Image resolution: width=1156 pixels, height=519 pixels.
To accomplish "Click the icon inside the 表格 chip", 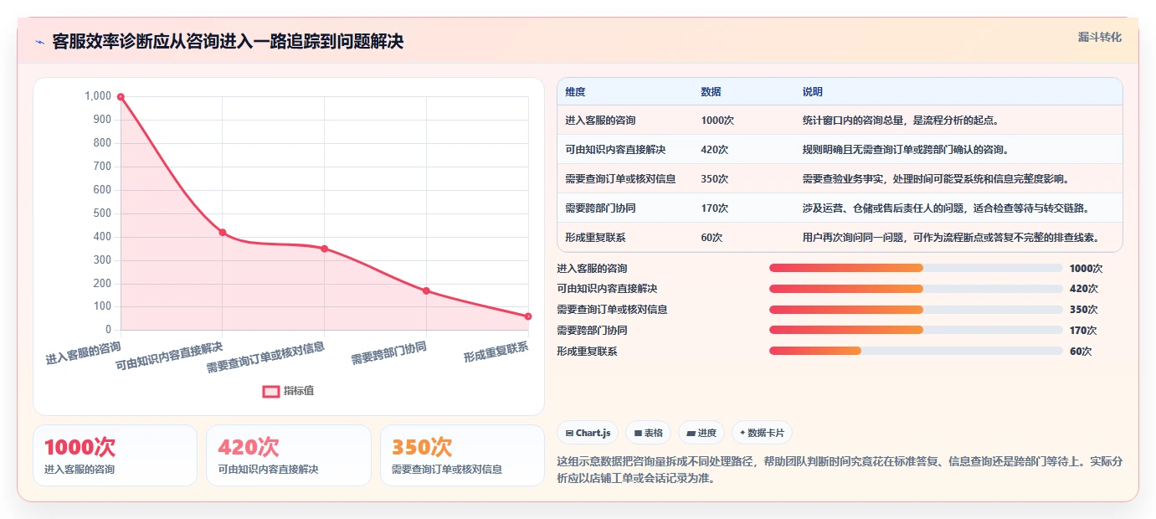I will pyautogui.click(x=638, y=433).
